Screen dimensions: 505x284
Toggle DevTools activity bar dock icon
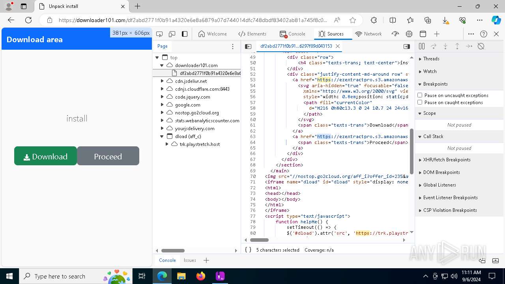pos(185,34)
